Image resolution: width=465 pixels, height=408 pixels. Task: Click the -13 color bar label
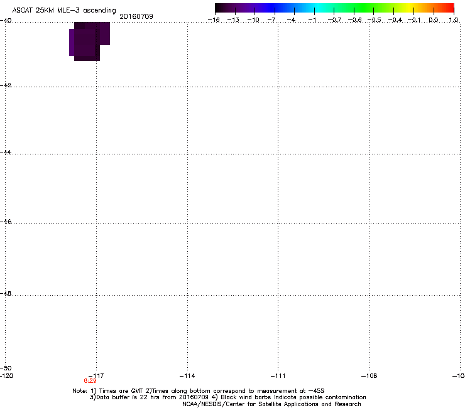233,20
